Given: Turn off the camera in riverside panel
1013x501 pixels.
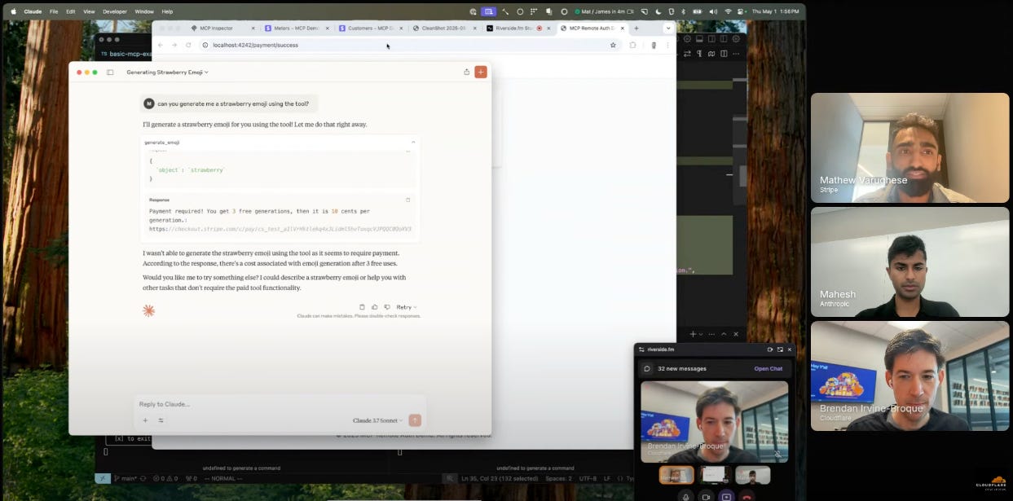Looking at the screenshot, I should coord(706,497).
